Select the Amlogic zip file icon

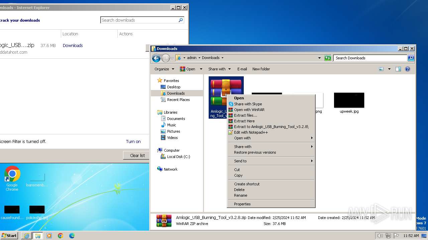[226, 97]
